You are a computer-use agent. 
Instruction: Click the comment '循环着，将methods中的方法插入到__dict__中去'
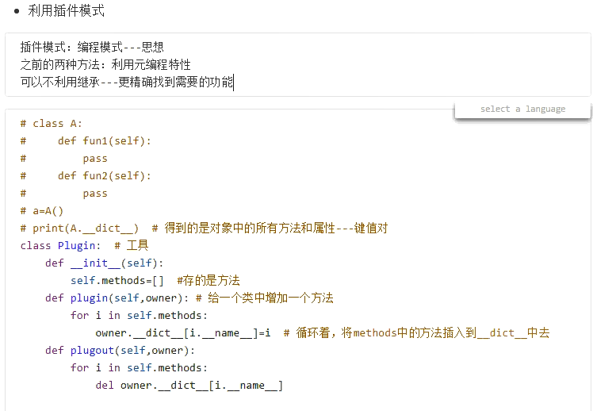423,332
